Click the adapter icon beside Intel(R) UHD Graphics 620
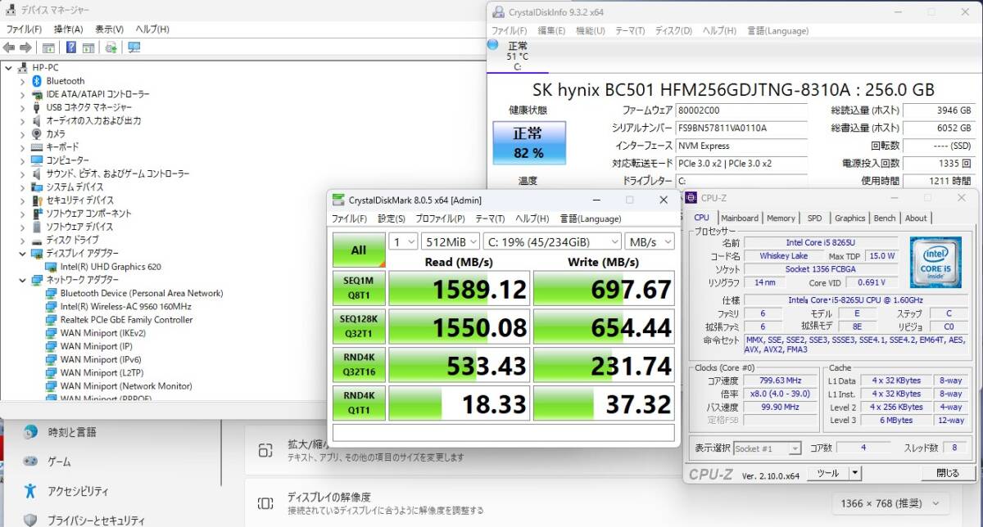983x527 pixels. [x=52, y=267]
